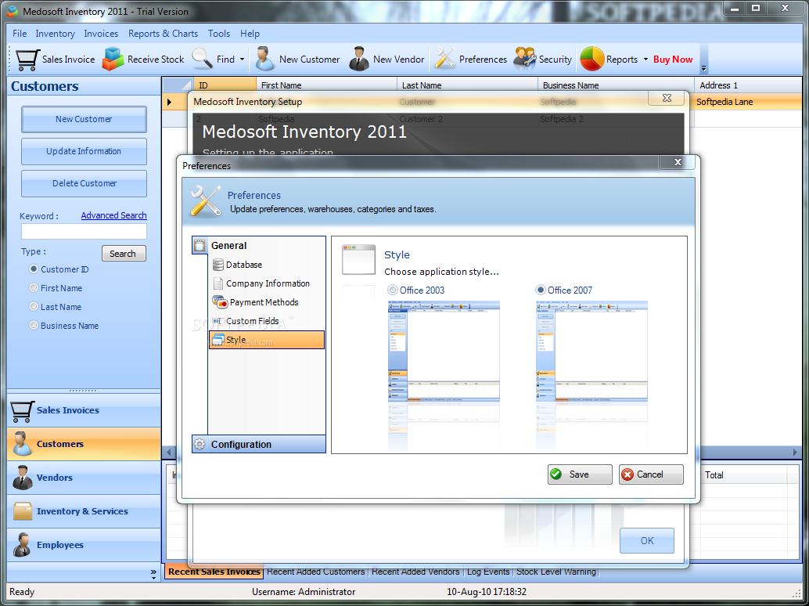This screenshot has height=606, width=809.
Task: Click Office 2003 style preview thumbnail
Action: (444, 351)
